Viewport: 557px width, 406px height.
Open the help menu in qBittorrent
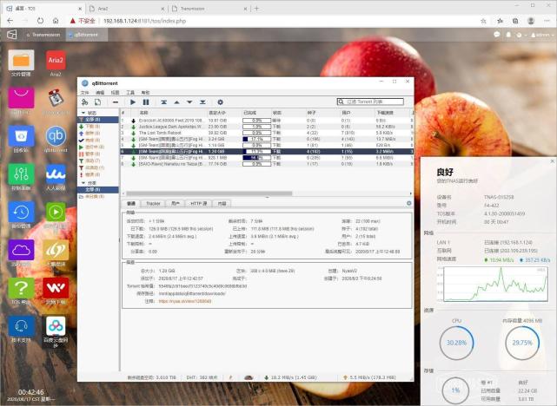[x=146, y=92]
